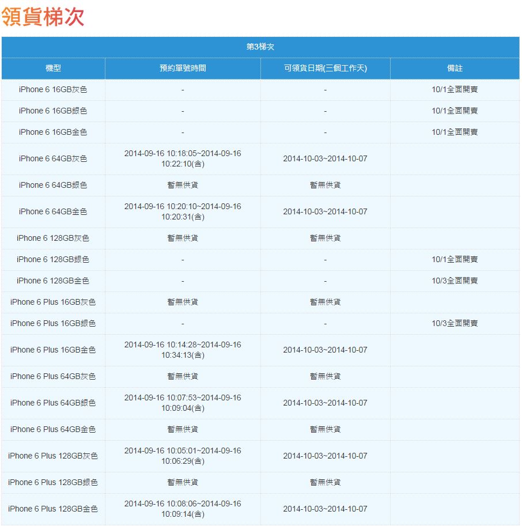Screen dimensions: 522x530
Task: Click 暫無供貨 reservation cell for iPhone 6 Plus 128GB銀色
Action: (x=183, y=483)
